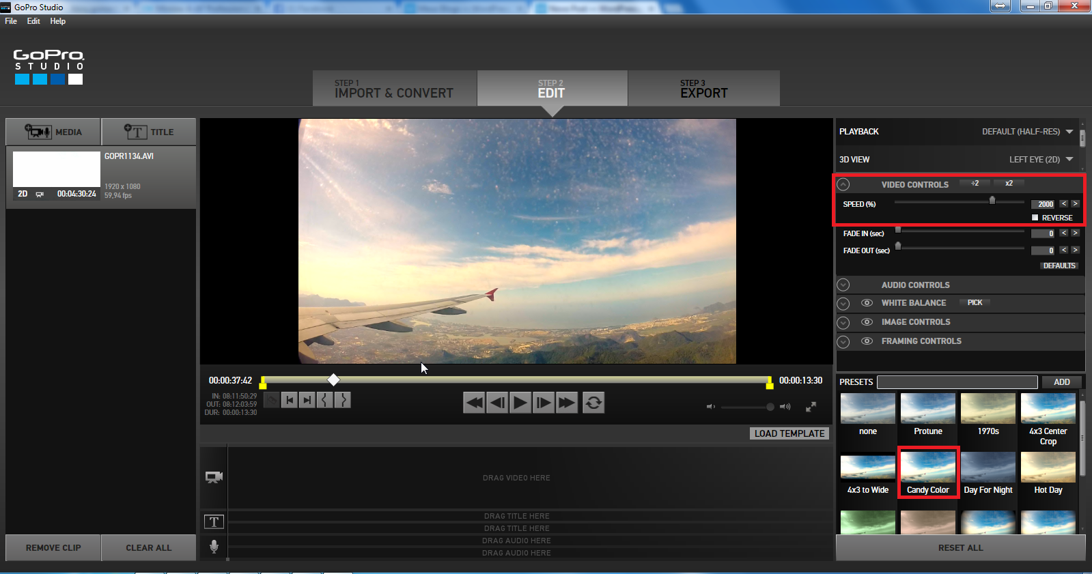Image resolution: width=1092 pixels, height=574 pixels.
Task: Click the microphone audio track icon
Action: pos(214,547)
